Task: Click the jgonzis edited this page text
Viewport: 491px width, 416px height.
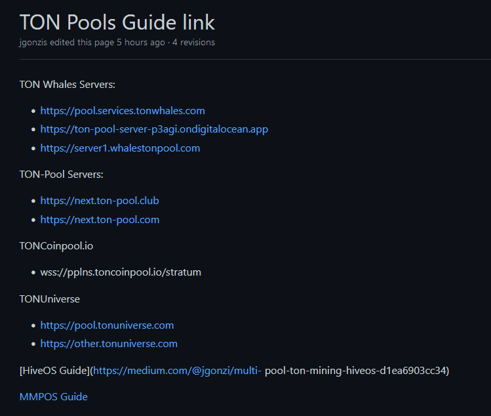Action: point(67,42)
